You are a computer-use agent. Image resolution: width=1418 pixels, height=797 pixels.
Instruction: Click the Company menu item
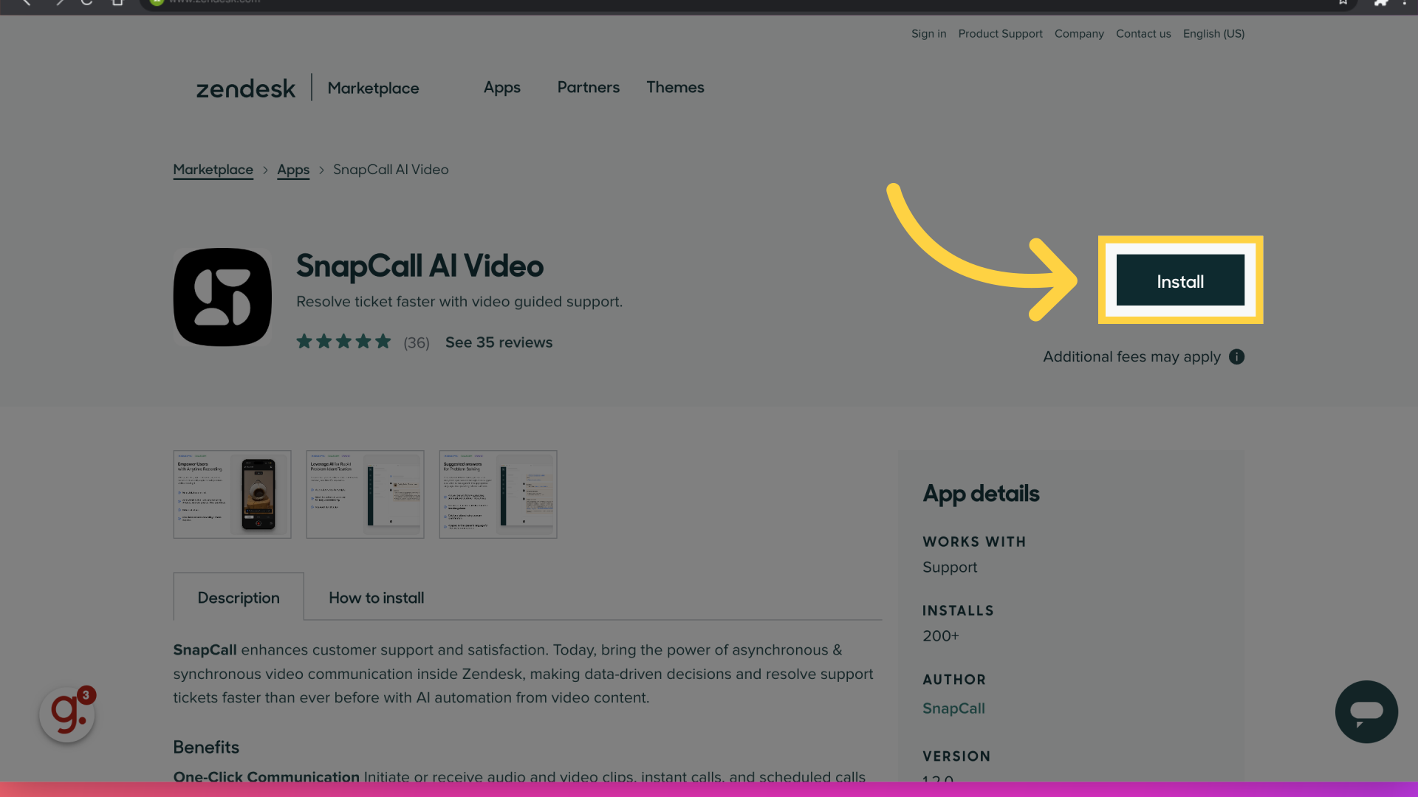(1078, 33)
